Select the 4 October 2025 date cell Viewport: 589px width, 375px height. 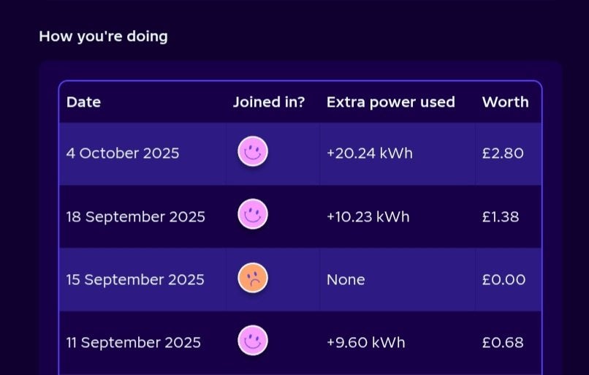pyautogui.click(x=123, y=154)
